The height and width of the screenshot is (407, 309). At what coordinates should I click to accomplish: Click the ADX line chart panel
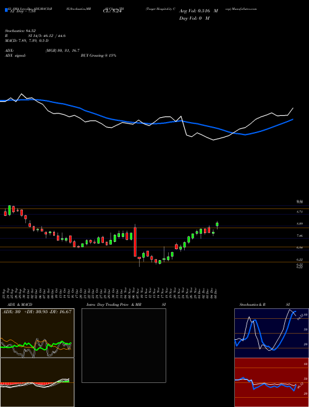37,333
